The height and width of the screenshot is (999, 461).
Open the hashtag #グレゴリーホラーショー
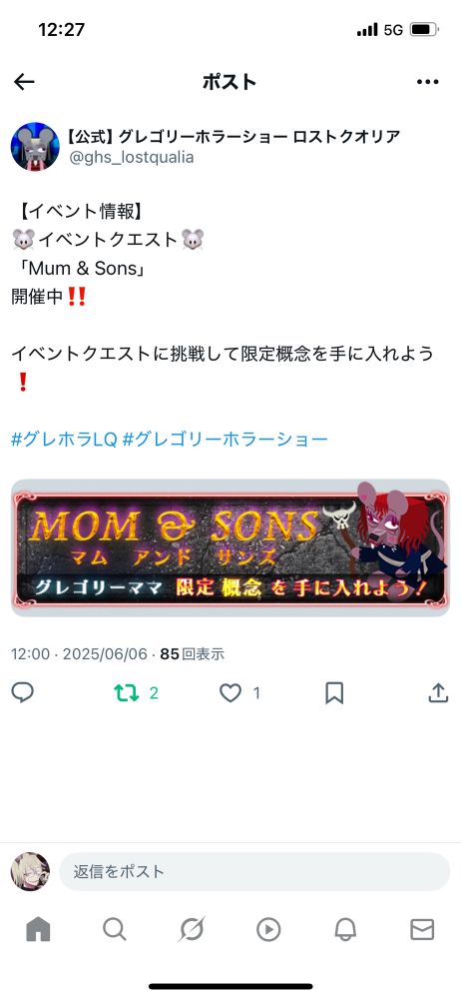[225, 439]
